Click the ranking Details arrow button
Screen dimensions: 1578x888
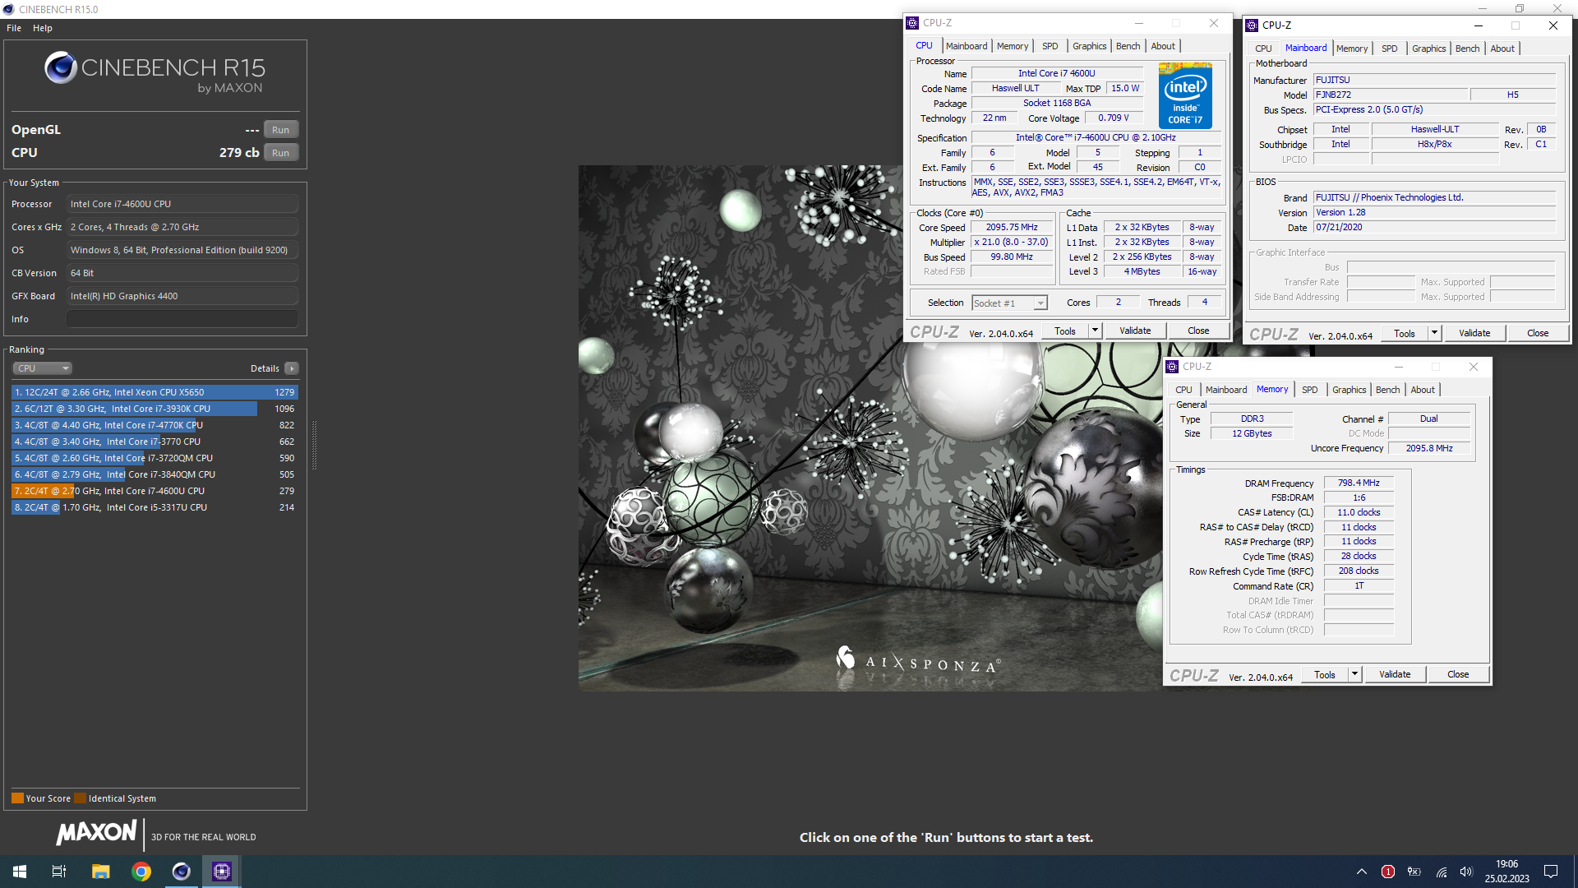[292, 368]
